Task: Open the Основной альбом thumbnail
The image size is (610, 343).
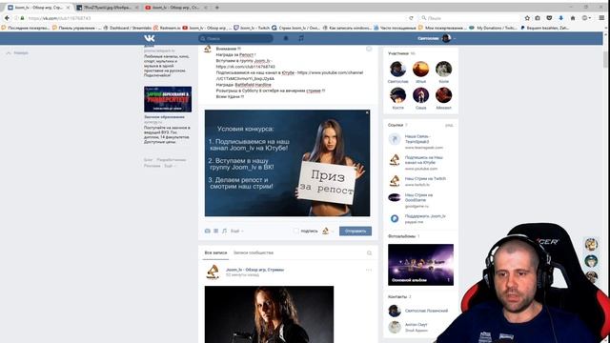Action: tap(420, 265)
